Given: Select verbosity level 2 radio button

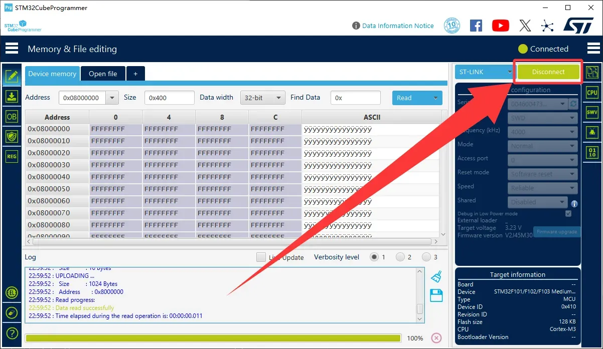Looking at the screenshot, I should [x=400, y=257].
